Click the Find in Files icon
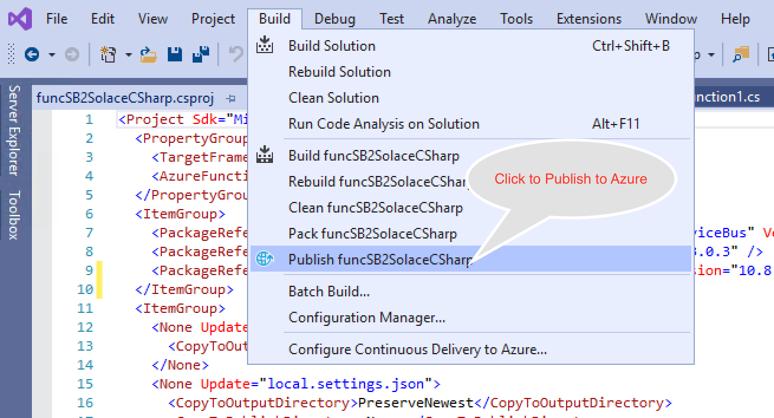The width and height of the screenshot is (774, 418). (740, 55)
